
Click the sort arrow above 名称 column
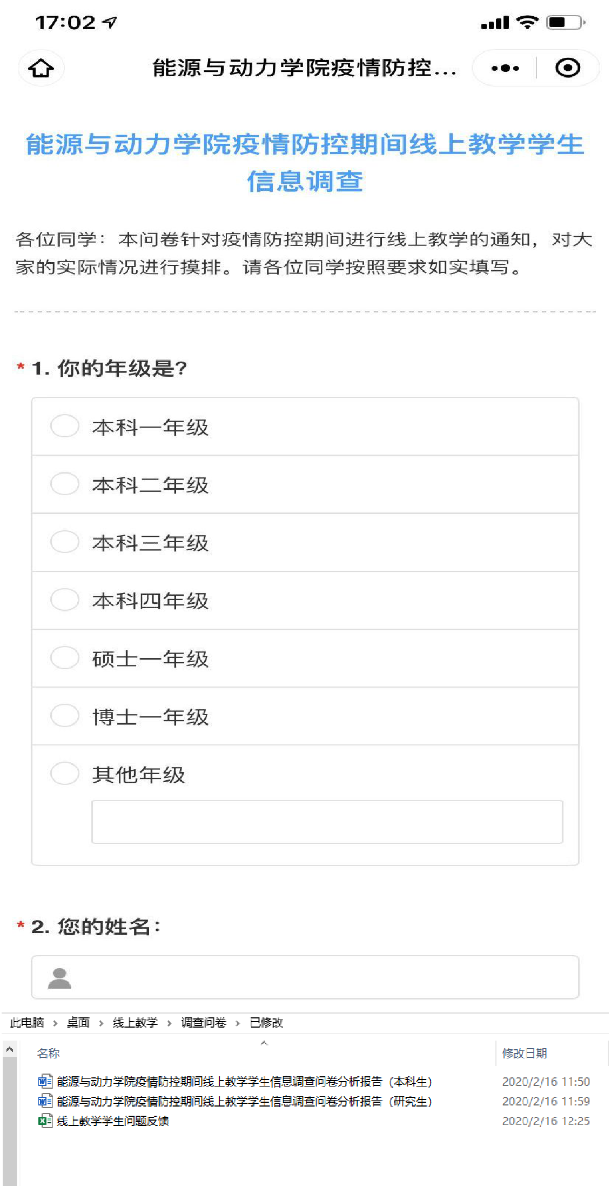tap(264, 1043)
